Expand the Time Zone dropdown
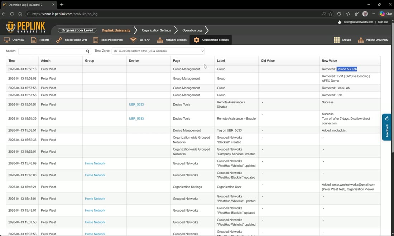The width and height of the screenshot is (394, 236). (x=158, y=51)
